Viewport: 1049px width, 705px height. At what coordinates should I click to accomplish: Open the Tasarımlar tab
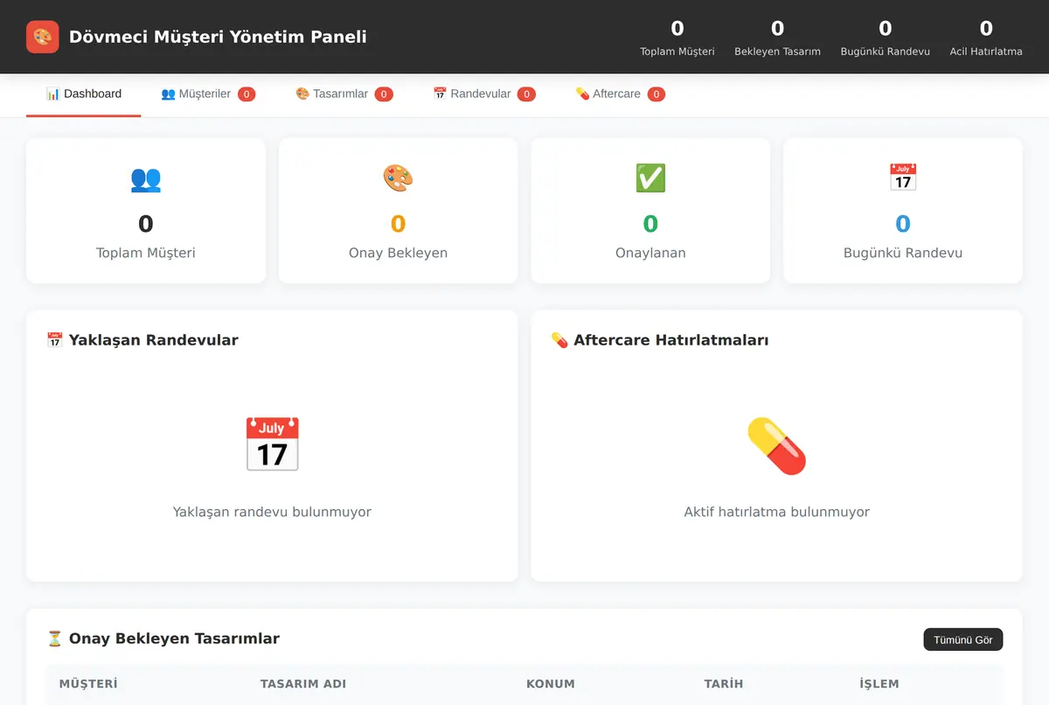tap(344, 94)
